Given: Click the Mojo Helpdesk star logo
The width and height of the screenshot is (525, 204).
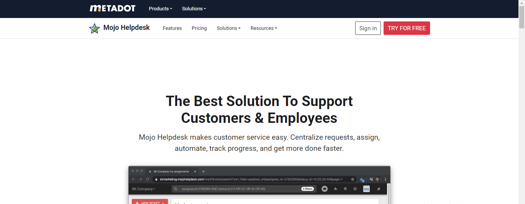Looking at the screenshot, I should tap(94, 28).
